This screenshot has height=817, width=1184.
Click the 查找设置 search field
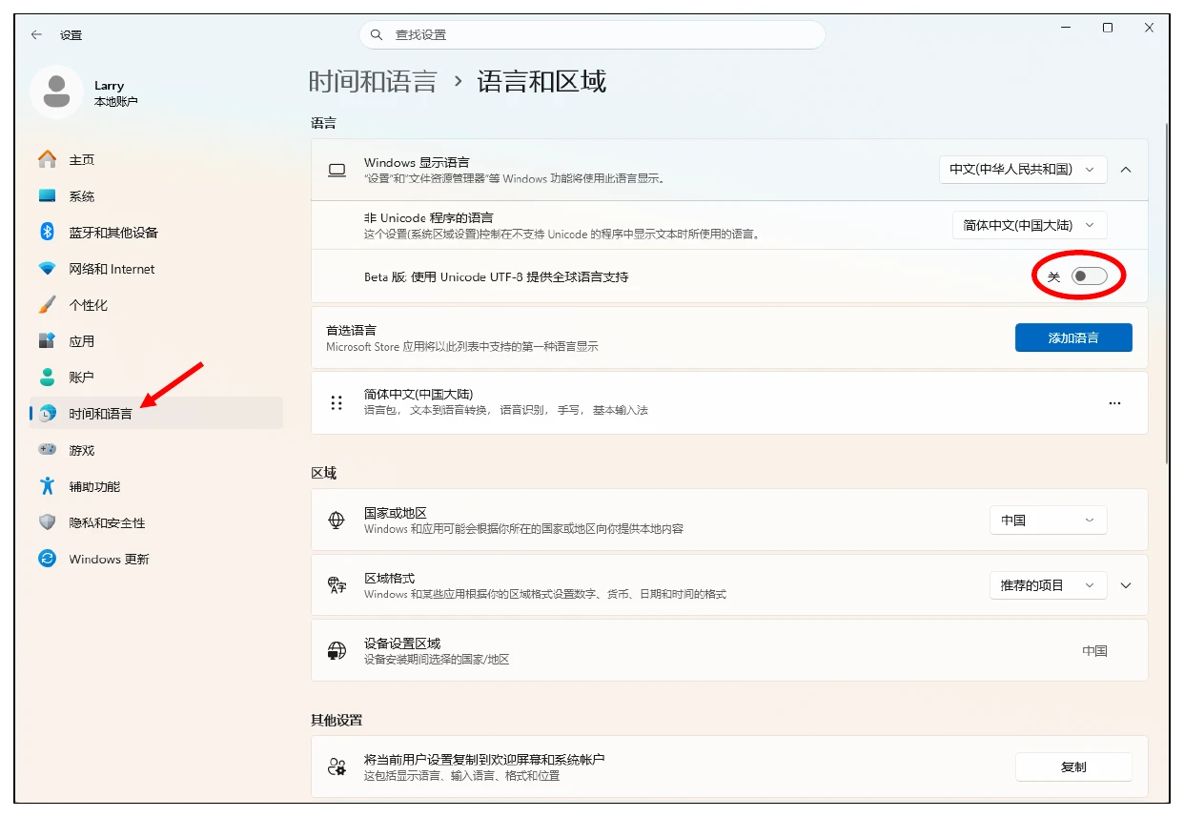coord(592,34)
